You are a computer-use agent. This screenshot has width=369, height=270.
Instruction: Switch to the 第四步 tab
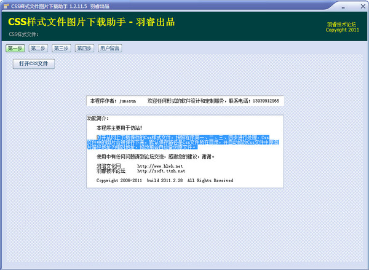(84, 49)
